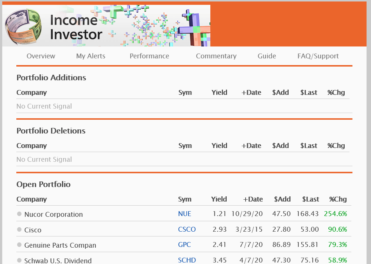Click the 10/29/20 add date

tap(247, 214)
